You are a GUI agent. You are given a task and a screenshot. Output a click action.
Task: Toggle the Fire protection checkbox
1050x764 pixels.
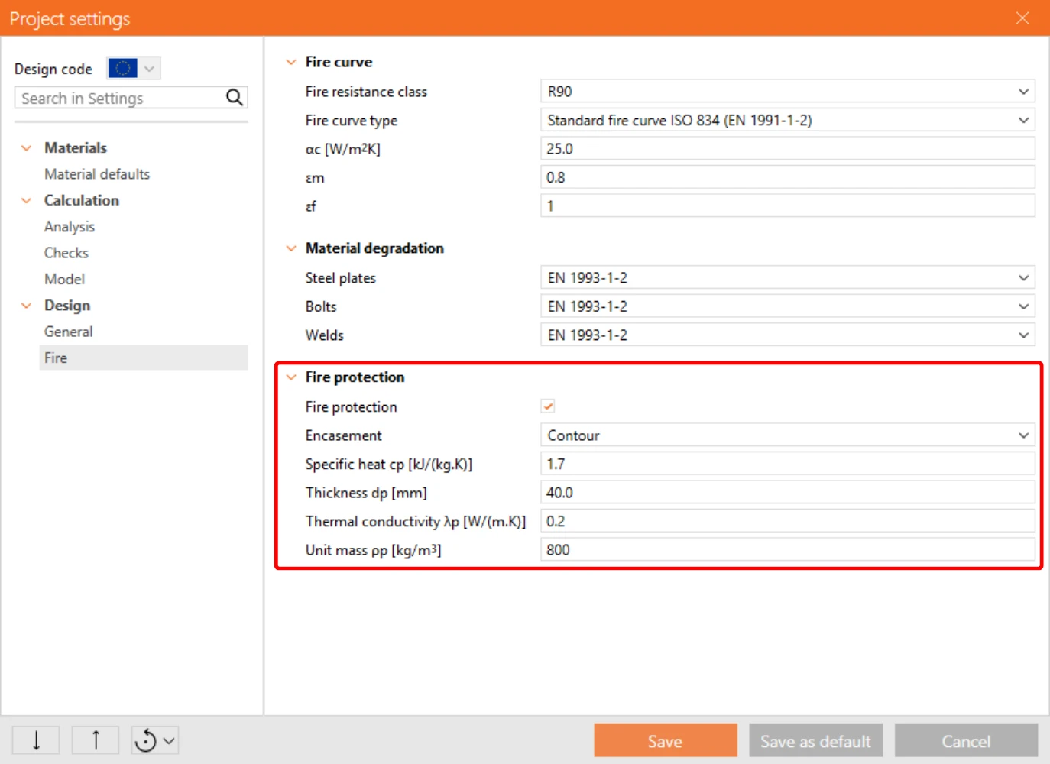click(548, 406)
